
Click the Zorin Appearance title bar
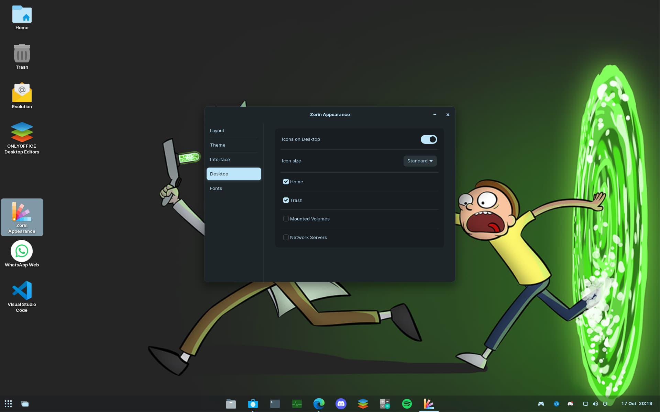point(330,115)
